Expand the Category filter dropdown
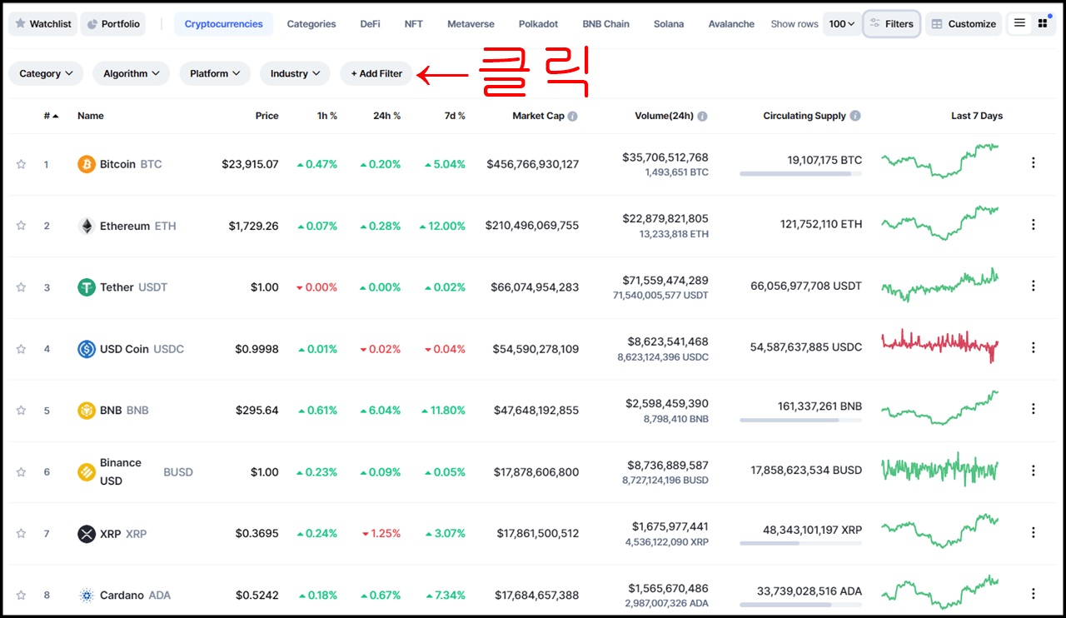The height and width of the screenshot is (618, 1066). tap(46, 73)
